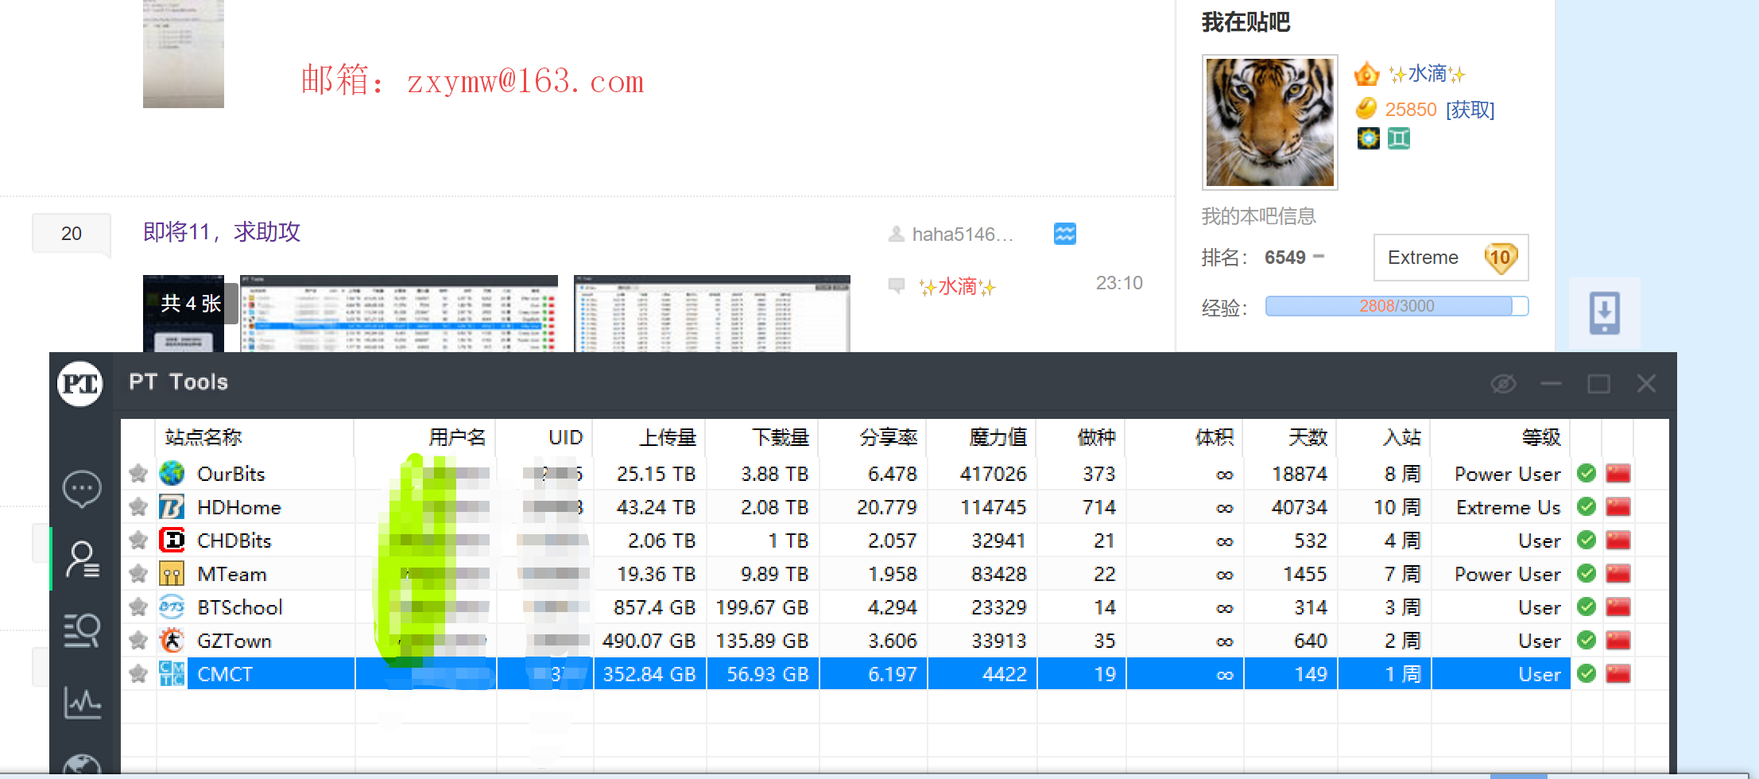The height and width of the screenshot is (779, 1759).
Task: Sort by the 等级 column header
Action: point(1501,437)
